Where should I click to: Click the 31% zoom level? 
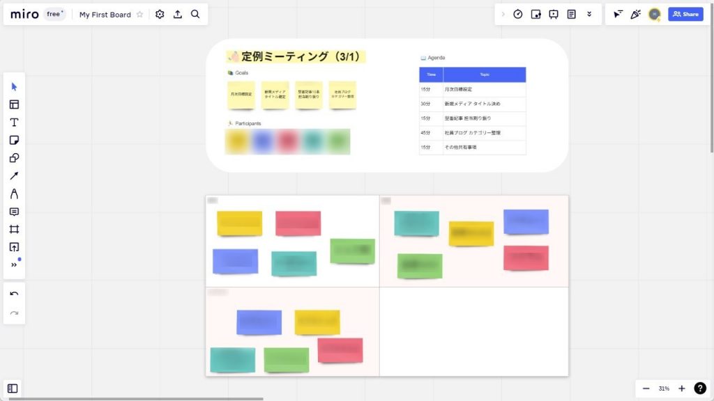(664, 388)
